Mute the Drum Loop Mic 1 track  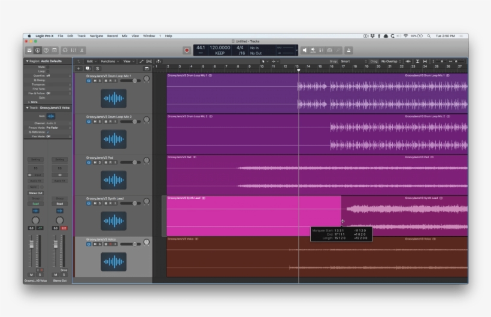click(x=95, y=81)
